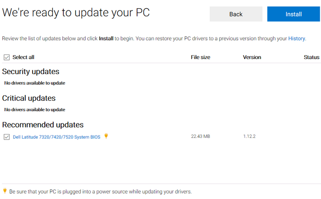Toggle the Select all checkbox
321x199 pixels.
pyautogui.click(x=6, y=57)
